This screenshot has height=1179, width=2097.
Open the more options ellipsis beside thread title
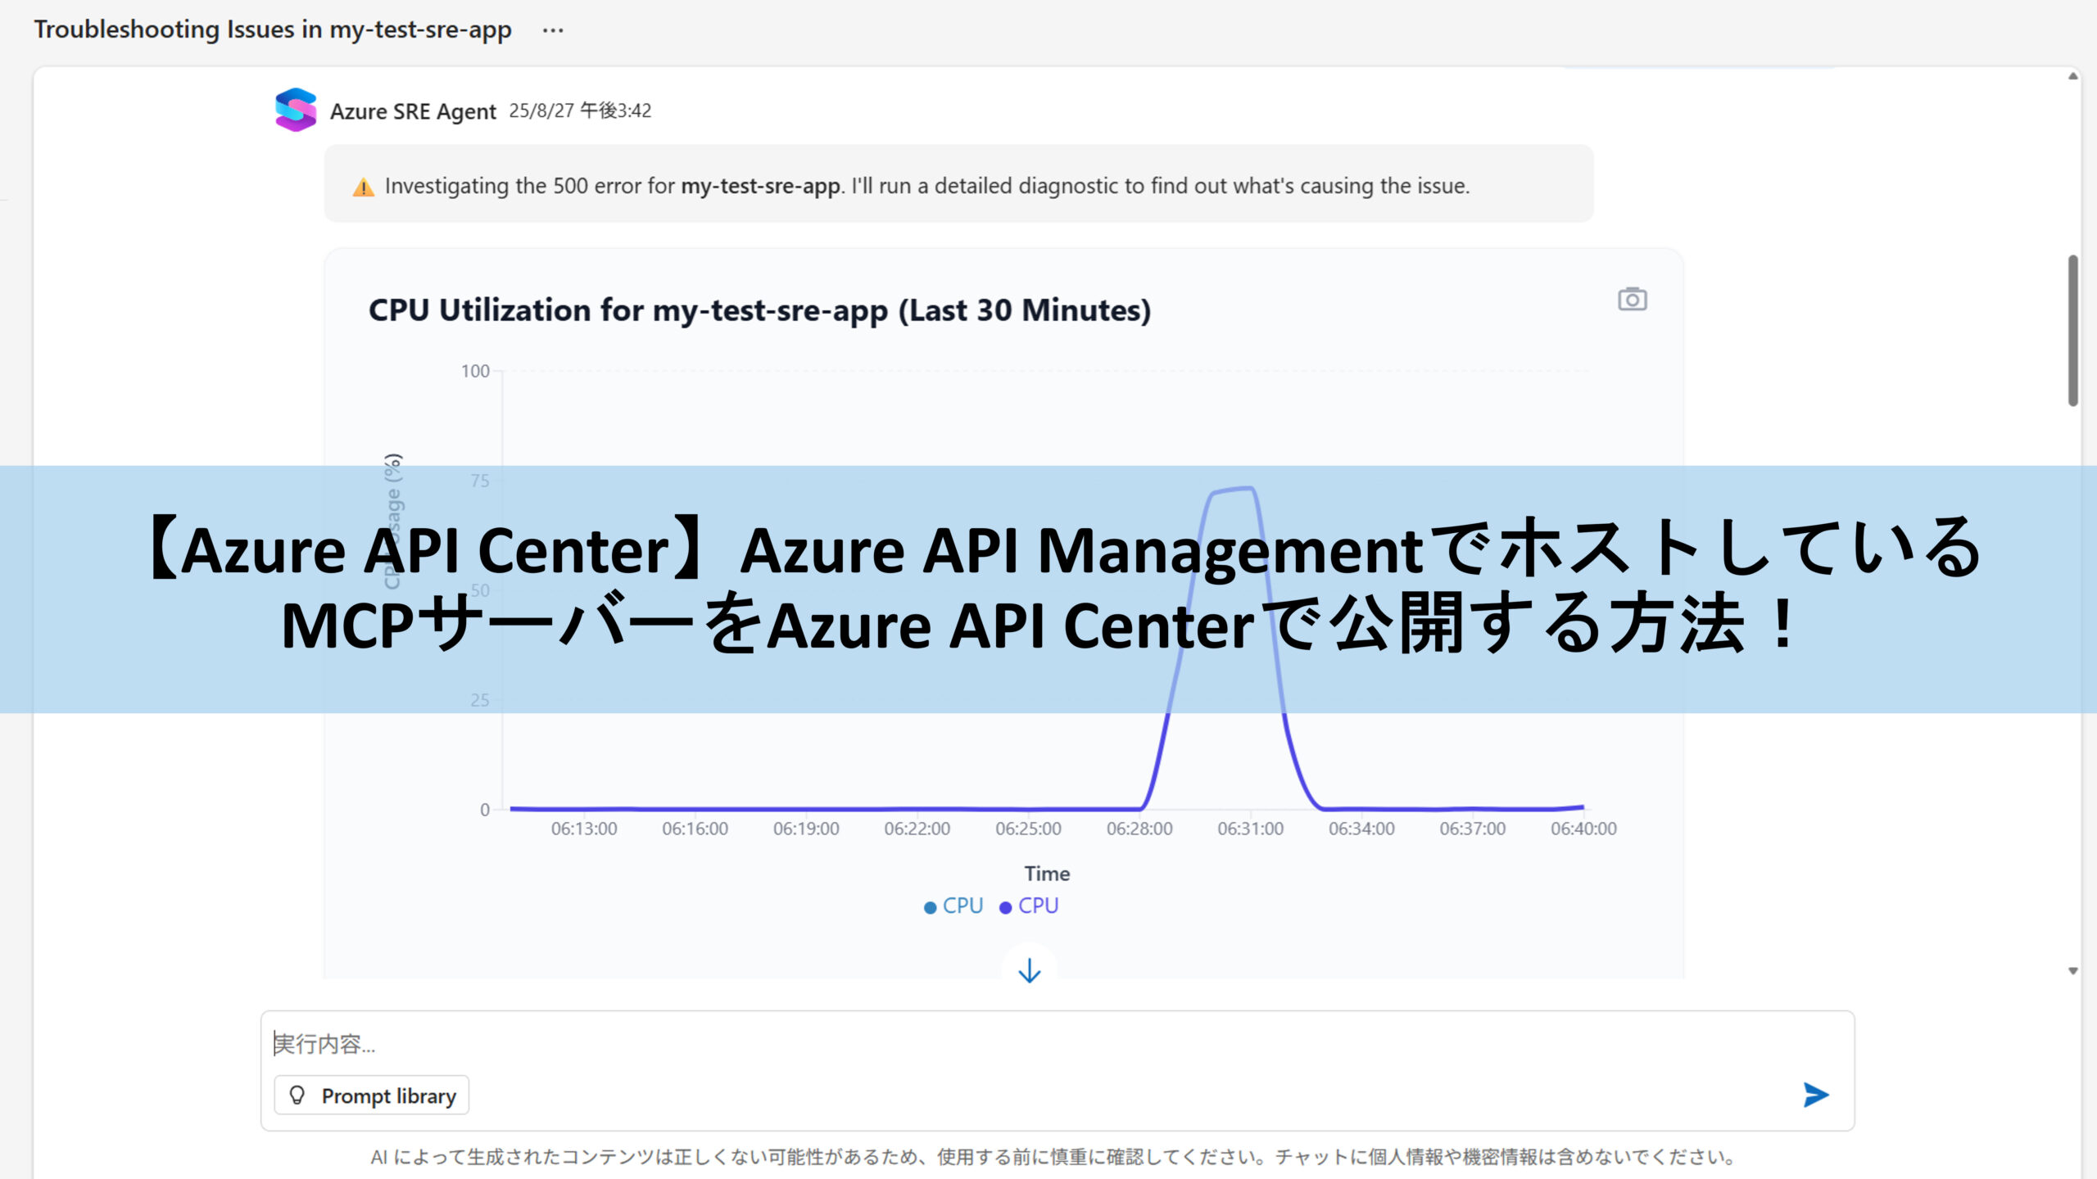(553, 30)
